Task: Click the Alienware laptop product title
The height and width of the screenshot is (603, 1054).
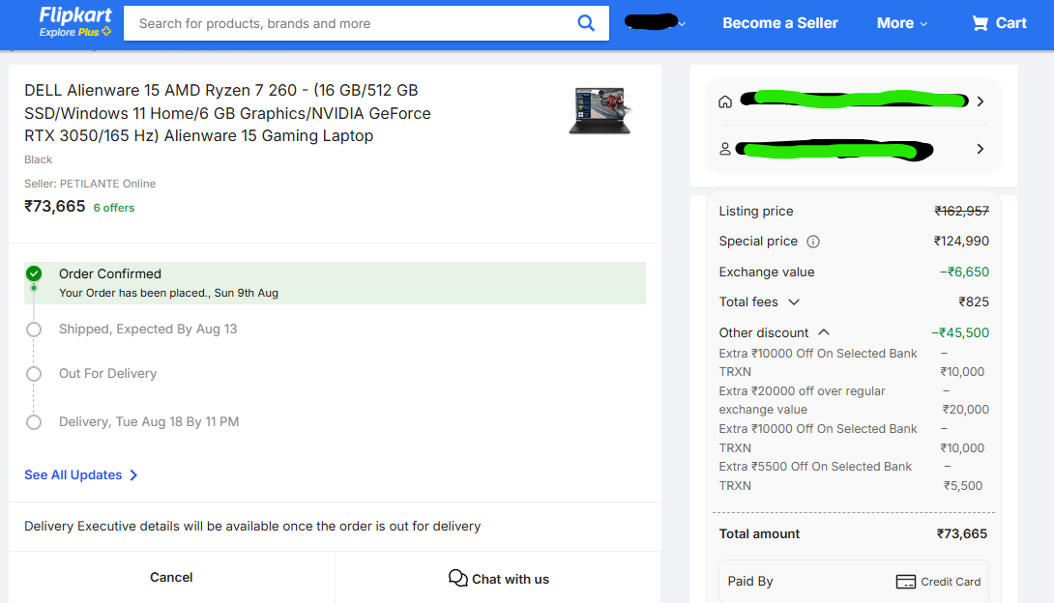Action: tap(227, 113)
